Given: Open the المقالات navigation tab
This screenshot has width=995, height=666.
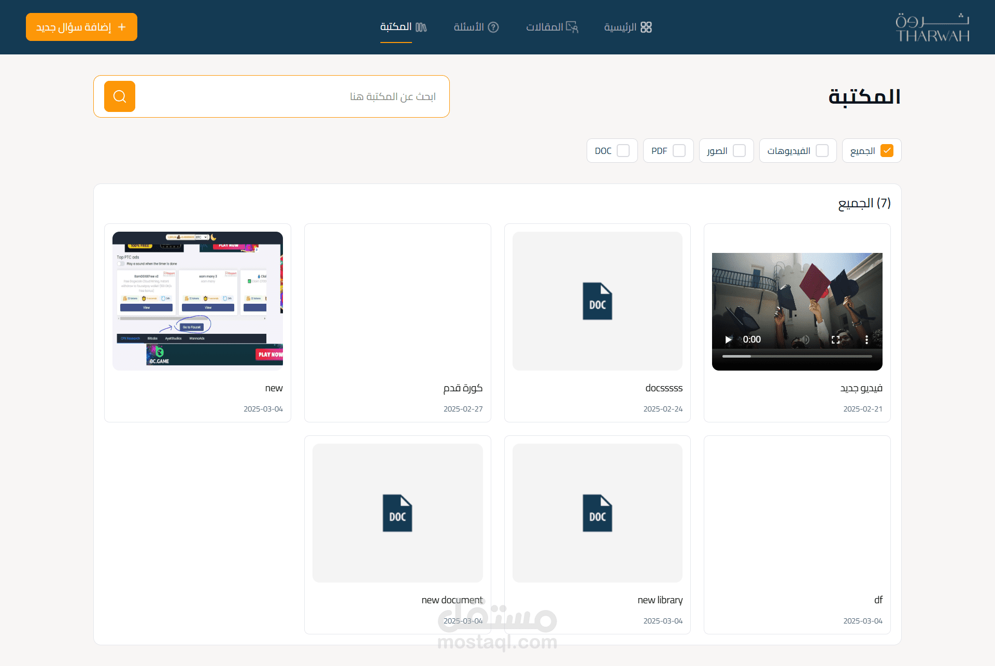Looking at the screenshot, I should pyautogui.click(x=552, y=27).
